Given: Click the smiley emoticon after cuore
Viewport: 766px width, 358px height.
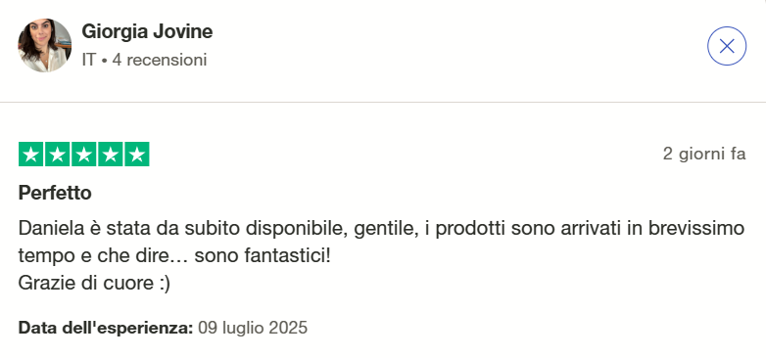Looking at the screenshot, I should pyautogui.click(x=165, y=284).
